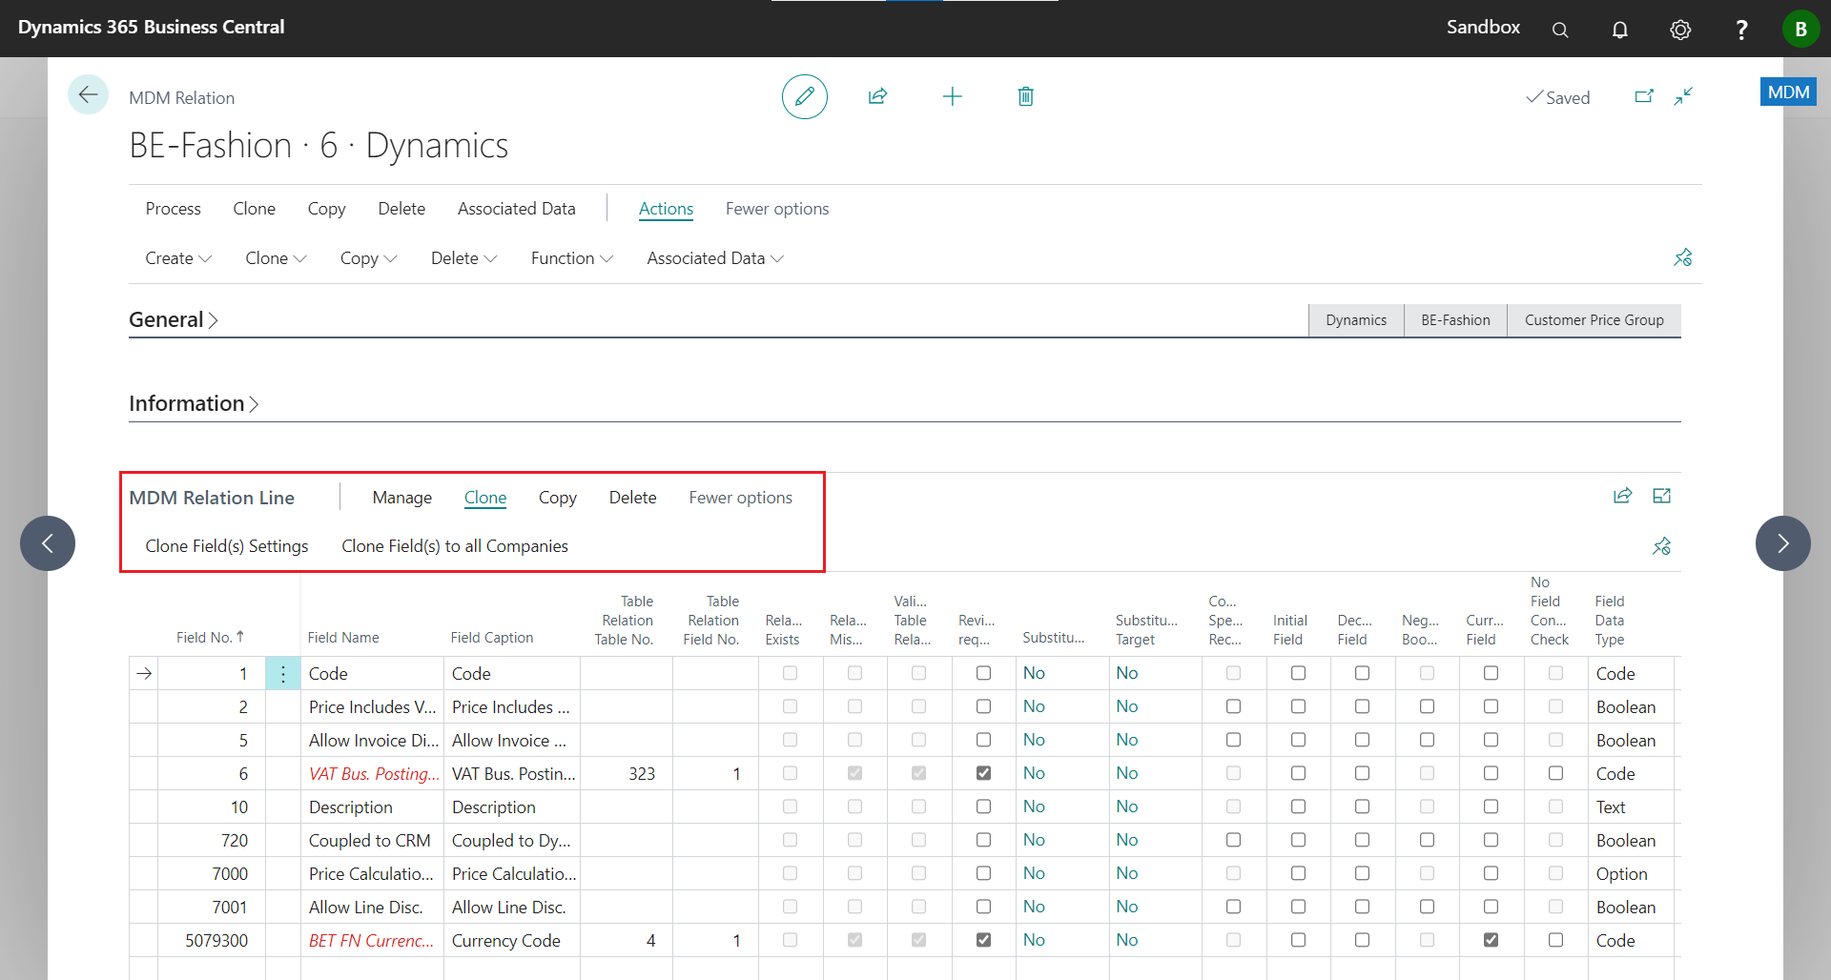The width and height of the screenshot is (1831, 980).
Task: Open VAT Bus. Posting field name link
Action: click(x=374, y=774)
